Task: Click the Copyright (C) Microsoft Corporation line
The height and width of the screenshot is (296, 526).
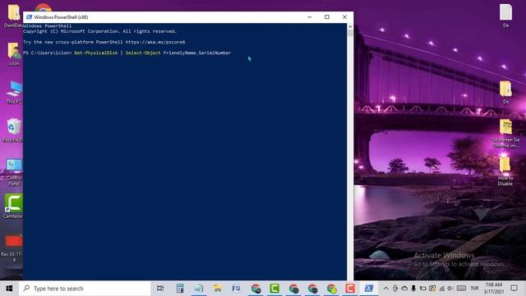Action: [100, 31]
